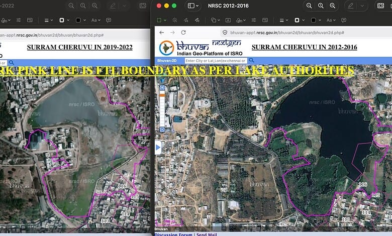Open the Discussion Forum link

(x=173, y=234)
